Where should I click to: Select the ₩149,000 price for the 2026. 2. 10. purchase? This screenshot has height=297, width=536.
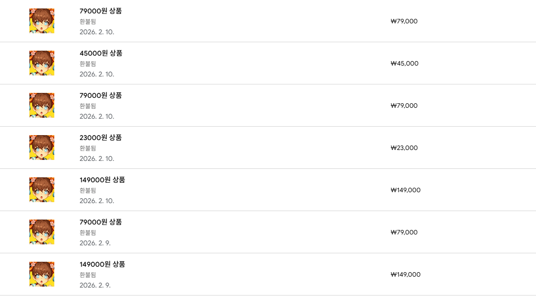pos(405,190)
